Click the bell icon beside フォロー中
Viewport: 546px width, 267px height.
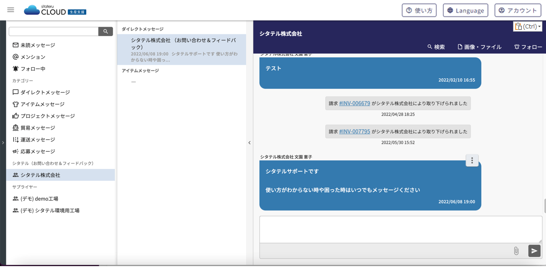pos(15,69)
